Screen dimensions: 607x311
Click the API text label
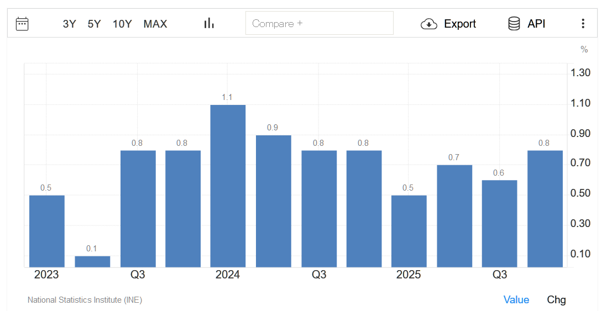[x=536, y=24]
